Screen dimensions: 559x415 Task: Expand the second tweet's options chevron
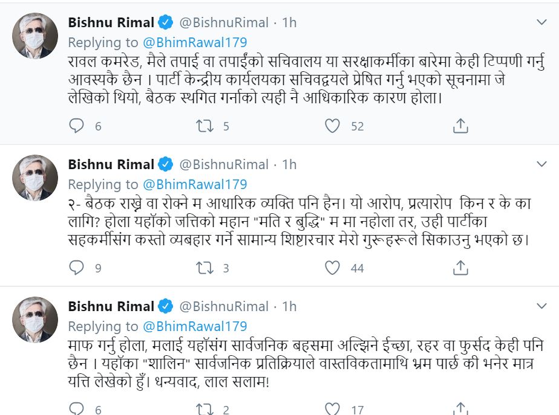pos(542,164)
